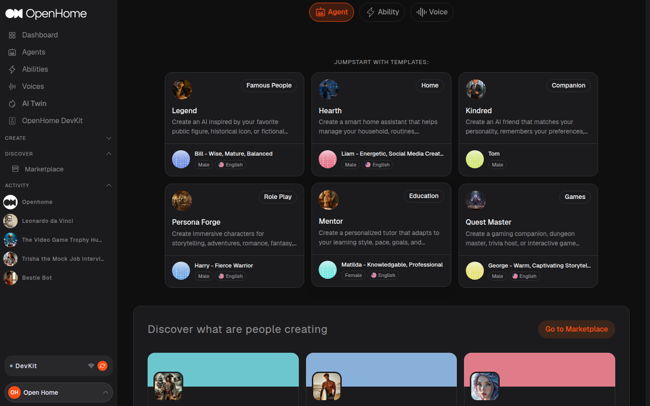Image resolution: width=650 pixels, height=406 pixels.
Task: Click the "Hearth" template title
Action: pos(330,111)
